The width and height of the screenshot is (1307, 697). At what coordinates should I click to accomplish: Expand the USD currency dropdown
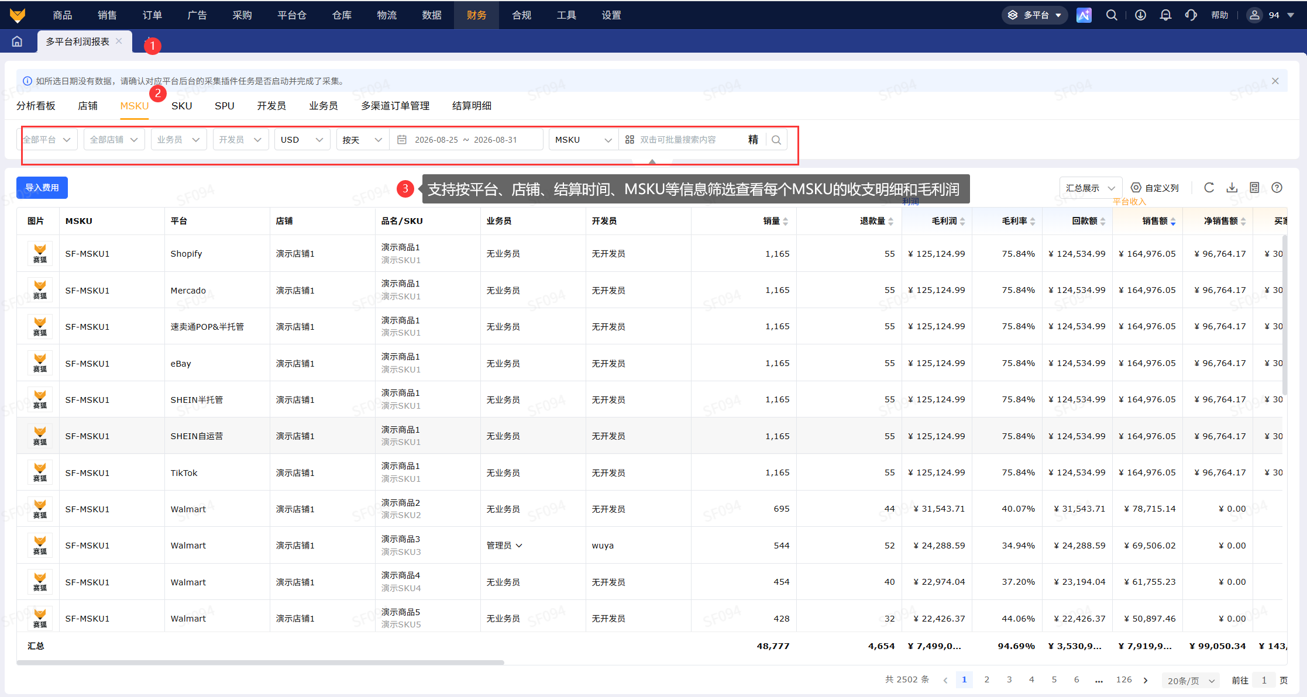302,140
